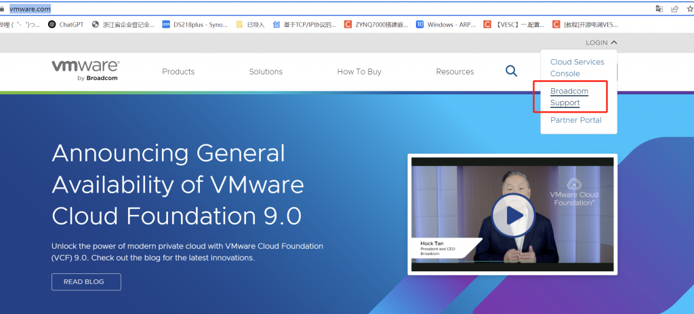Click the VMware by Broadcom logo
The image size is (694, 314).
(x=85, y=71)
